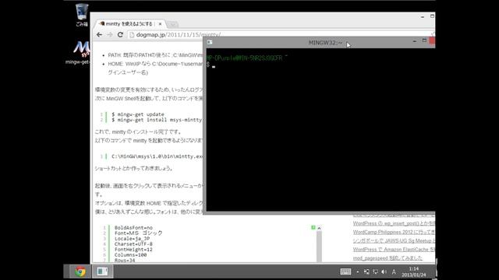This screenshot has height=280, width=499.
Task: Launch Chrome from the taskbar
Action: click(x=80, y=271)
